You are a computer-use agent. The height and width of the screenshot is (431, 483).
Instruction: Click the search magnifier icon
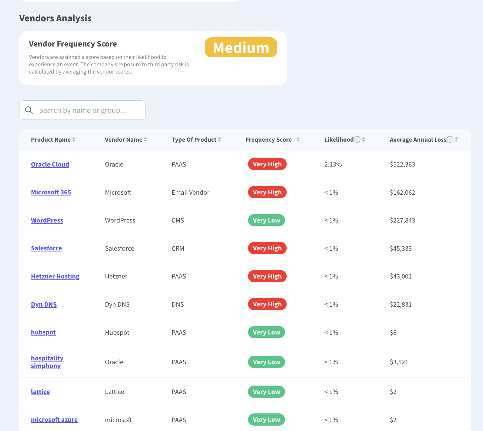[x=29, y=110]
